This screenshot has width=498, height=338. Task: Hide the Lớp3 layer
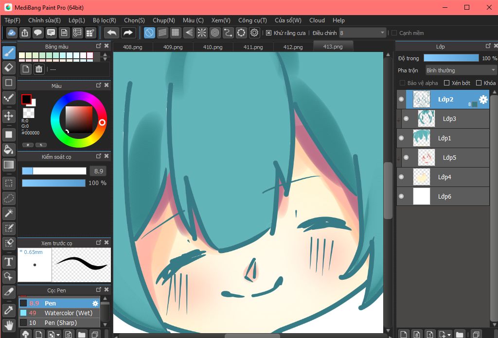tap(406, 118)
